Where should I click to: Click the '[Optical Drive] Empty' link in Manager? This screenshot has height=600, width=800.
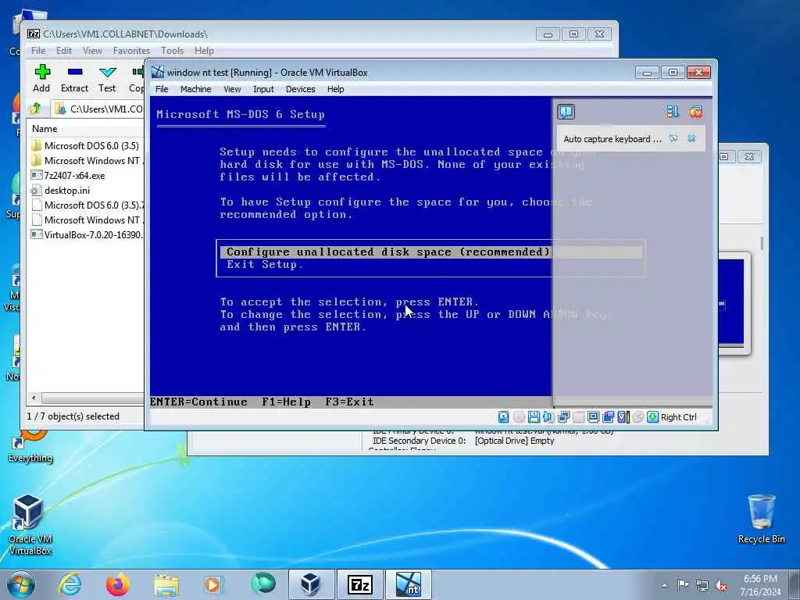pyautogui.click(x=514, y=441)
